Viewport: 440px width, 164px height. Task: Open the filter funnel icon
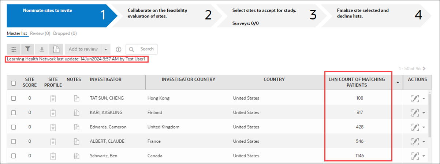[27, 49]
